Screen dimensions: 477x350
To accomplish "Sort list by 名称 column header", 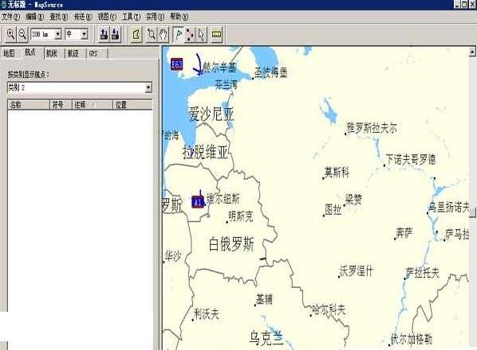I will click(x=28, y=105).
